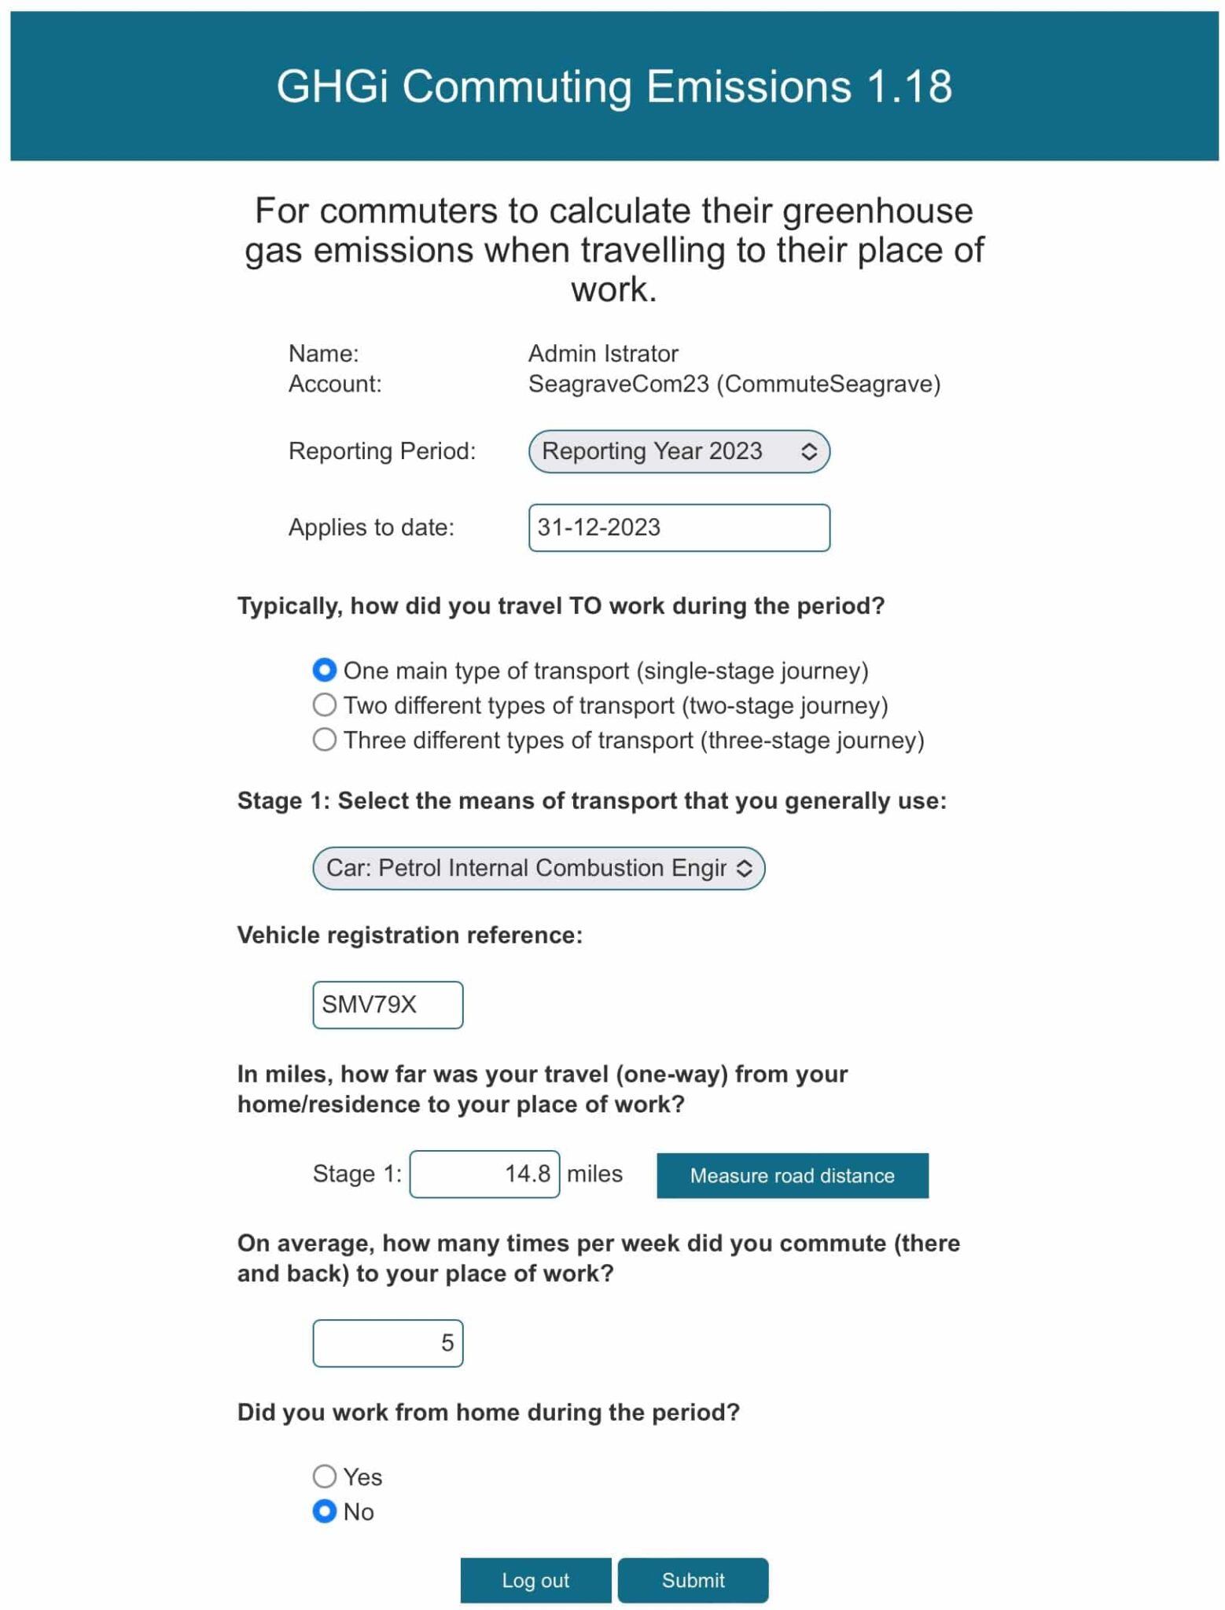
Task: Select 'Three different types of transport' option
Action: point(323,740)
